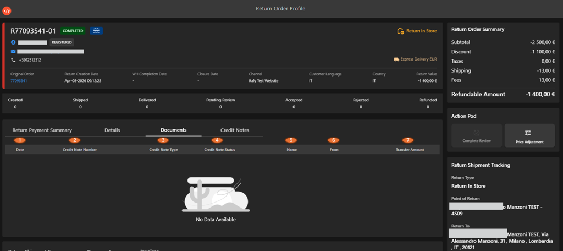Click the Point of Return label
563x251 pixels.
click(x=465, y=199)
